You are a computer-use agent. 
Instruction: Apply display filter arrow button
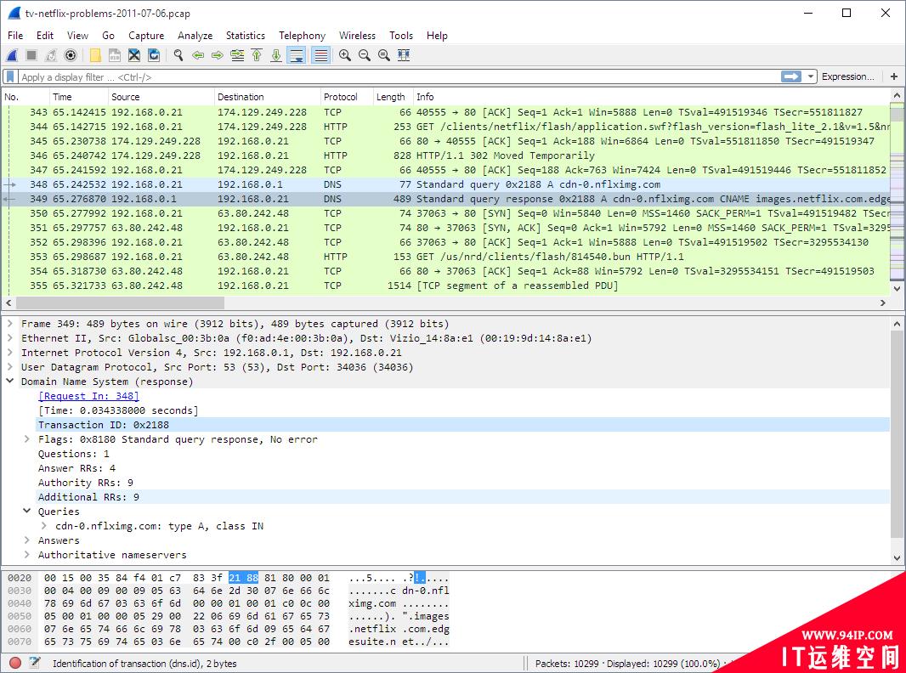pyautogui.click(x=791, y=76)
